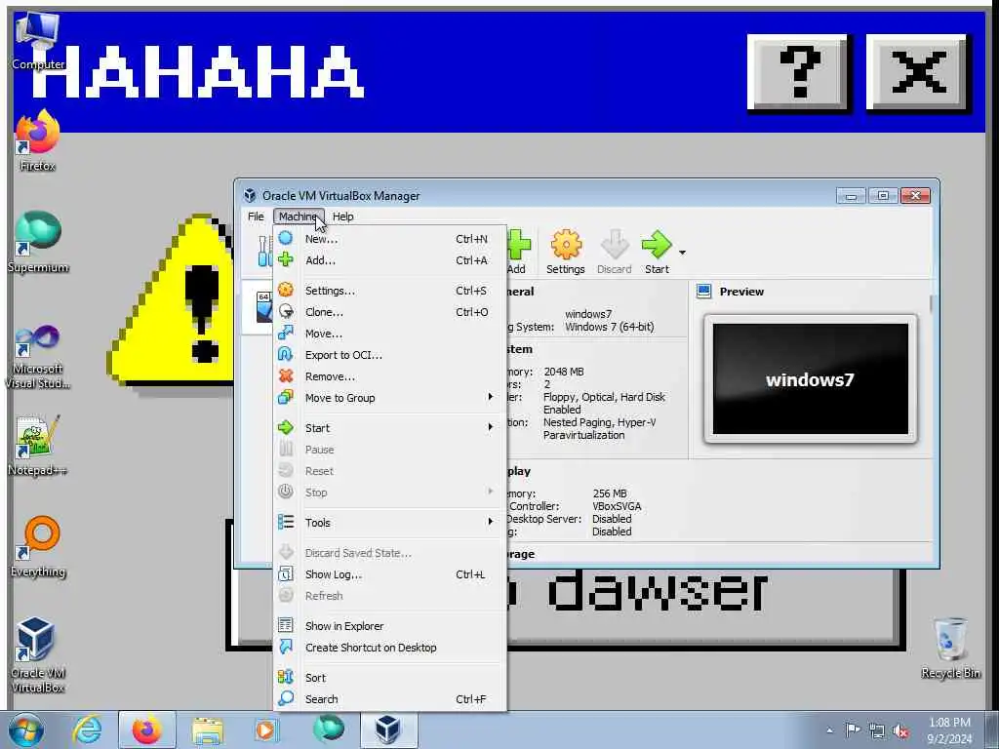Viewport: 999px width, 749px height.
Task: Choose New... from the Machine menu
Action: click(x=390, y=239)
